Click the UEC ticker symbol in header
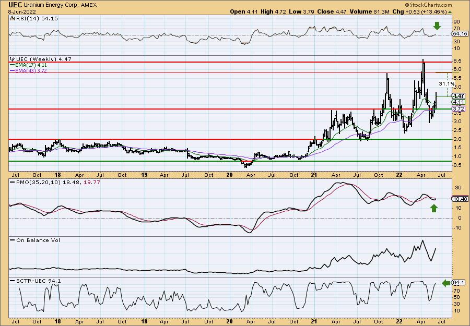The image size is (470, 326). click(15, 5)
